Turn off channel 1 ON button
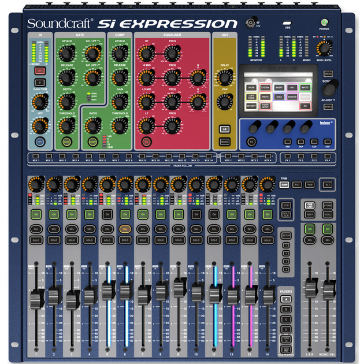364x364 pixels. point(36,214)
